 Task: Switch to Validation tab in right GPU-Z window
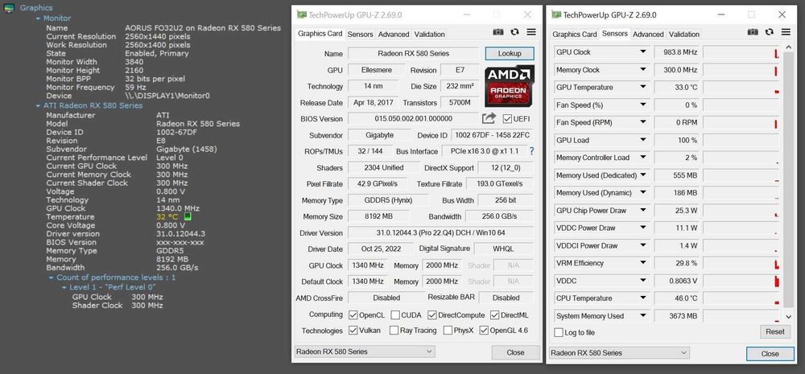pos(683,35)
